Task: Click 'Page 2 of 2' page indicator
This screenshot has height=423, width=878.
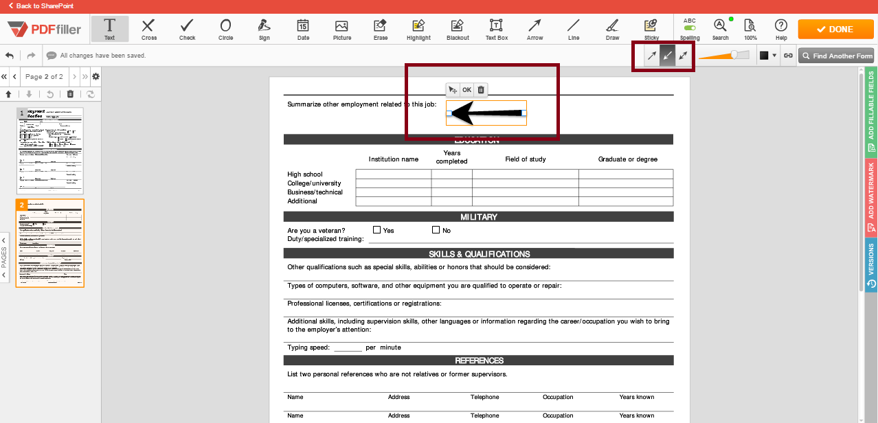Action: [x=44, y=76]
